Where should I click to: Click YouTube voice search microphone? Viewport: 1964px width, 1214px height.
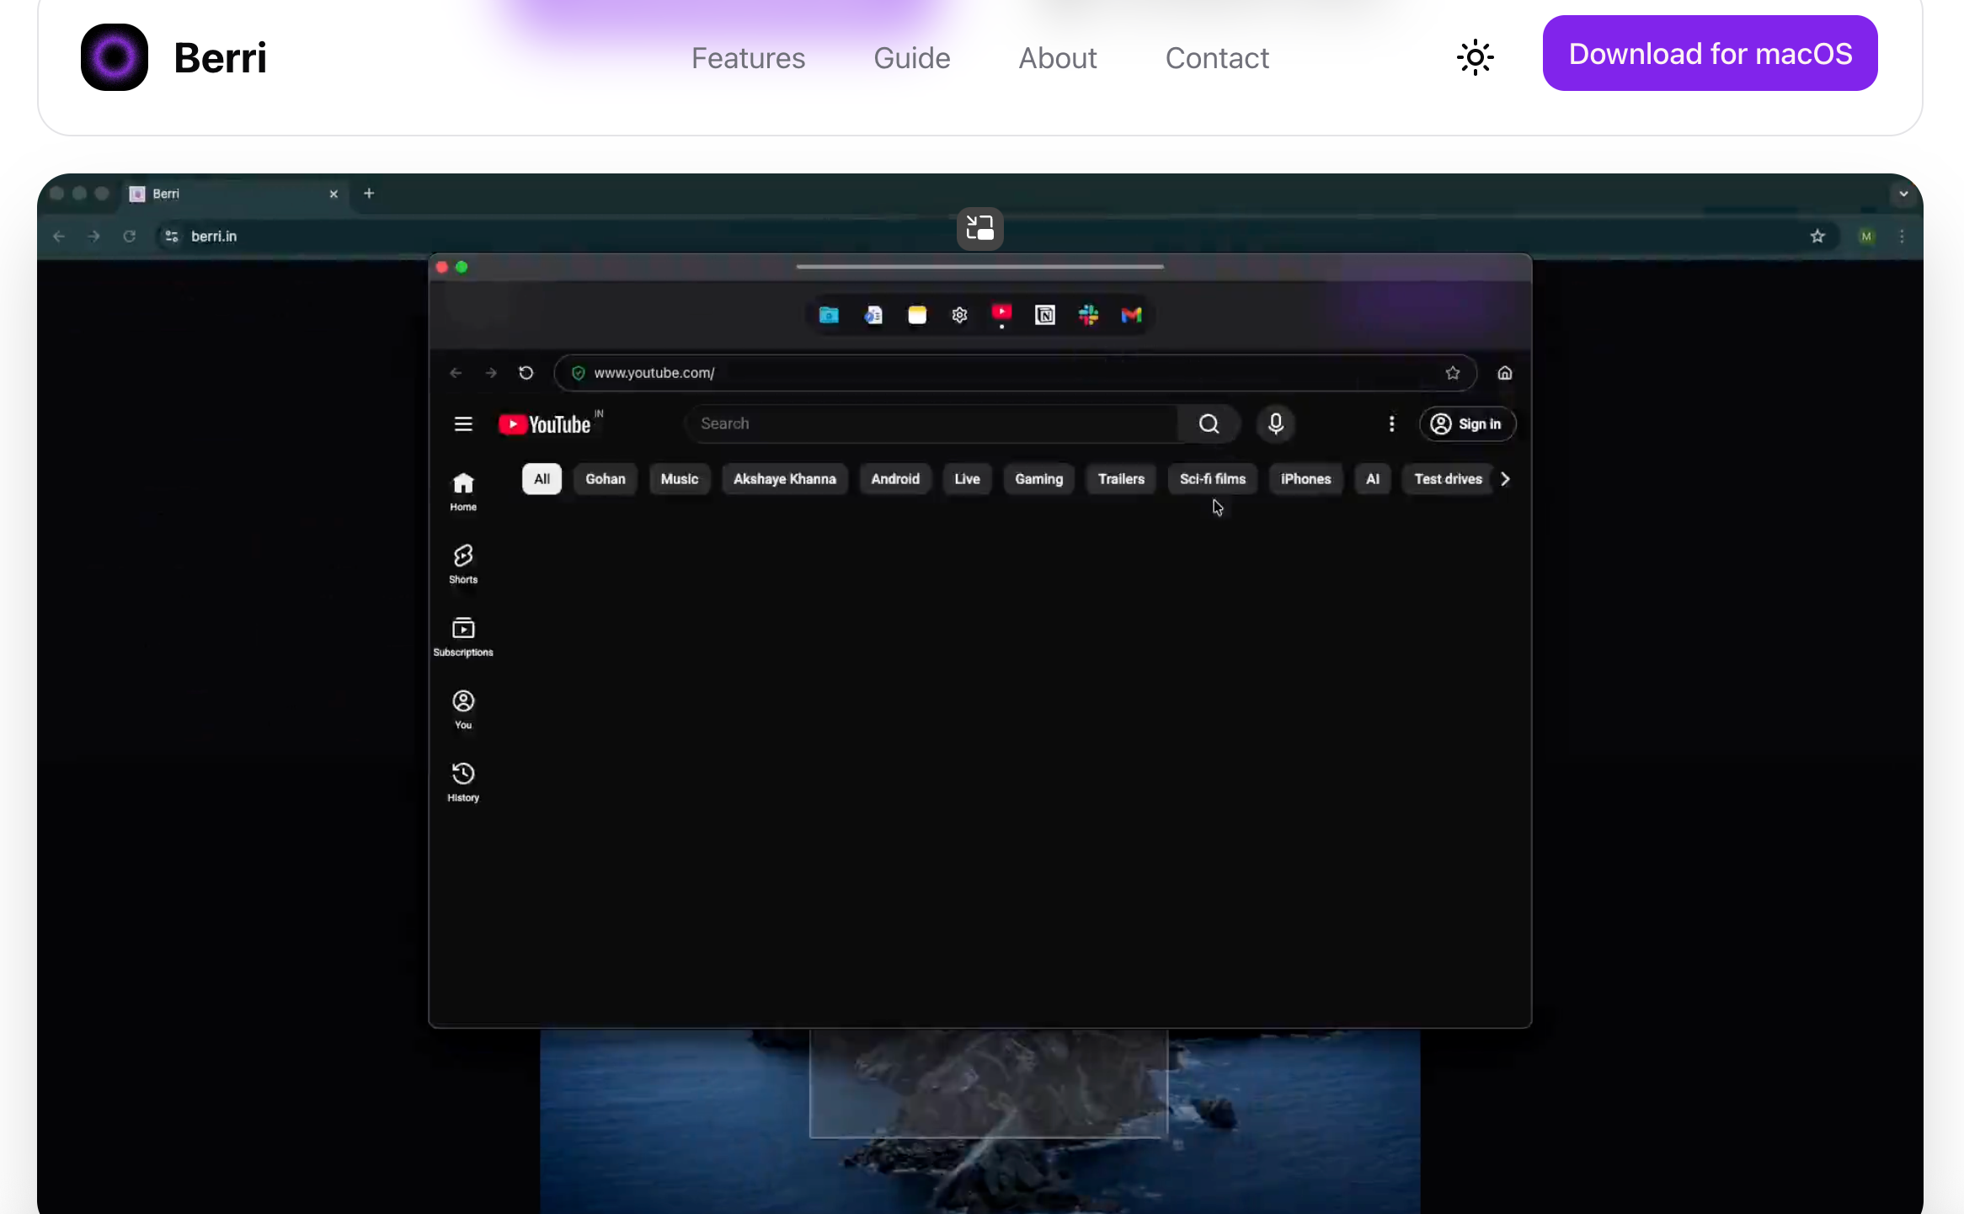[1275, 423]
